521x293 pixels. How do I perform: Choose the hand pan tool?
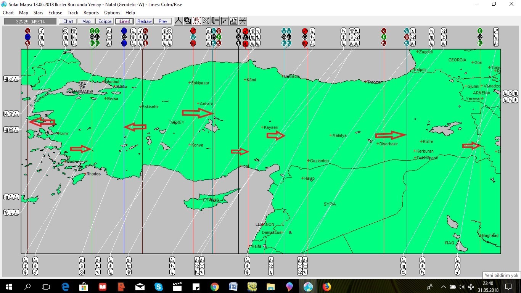197,21
